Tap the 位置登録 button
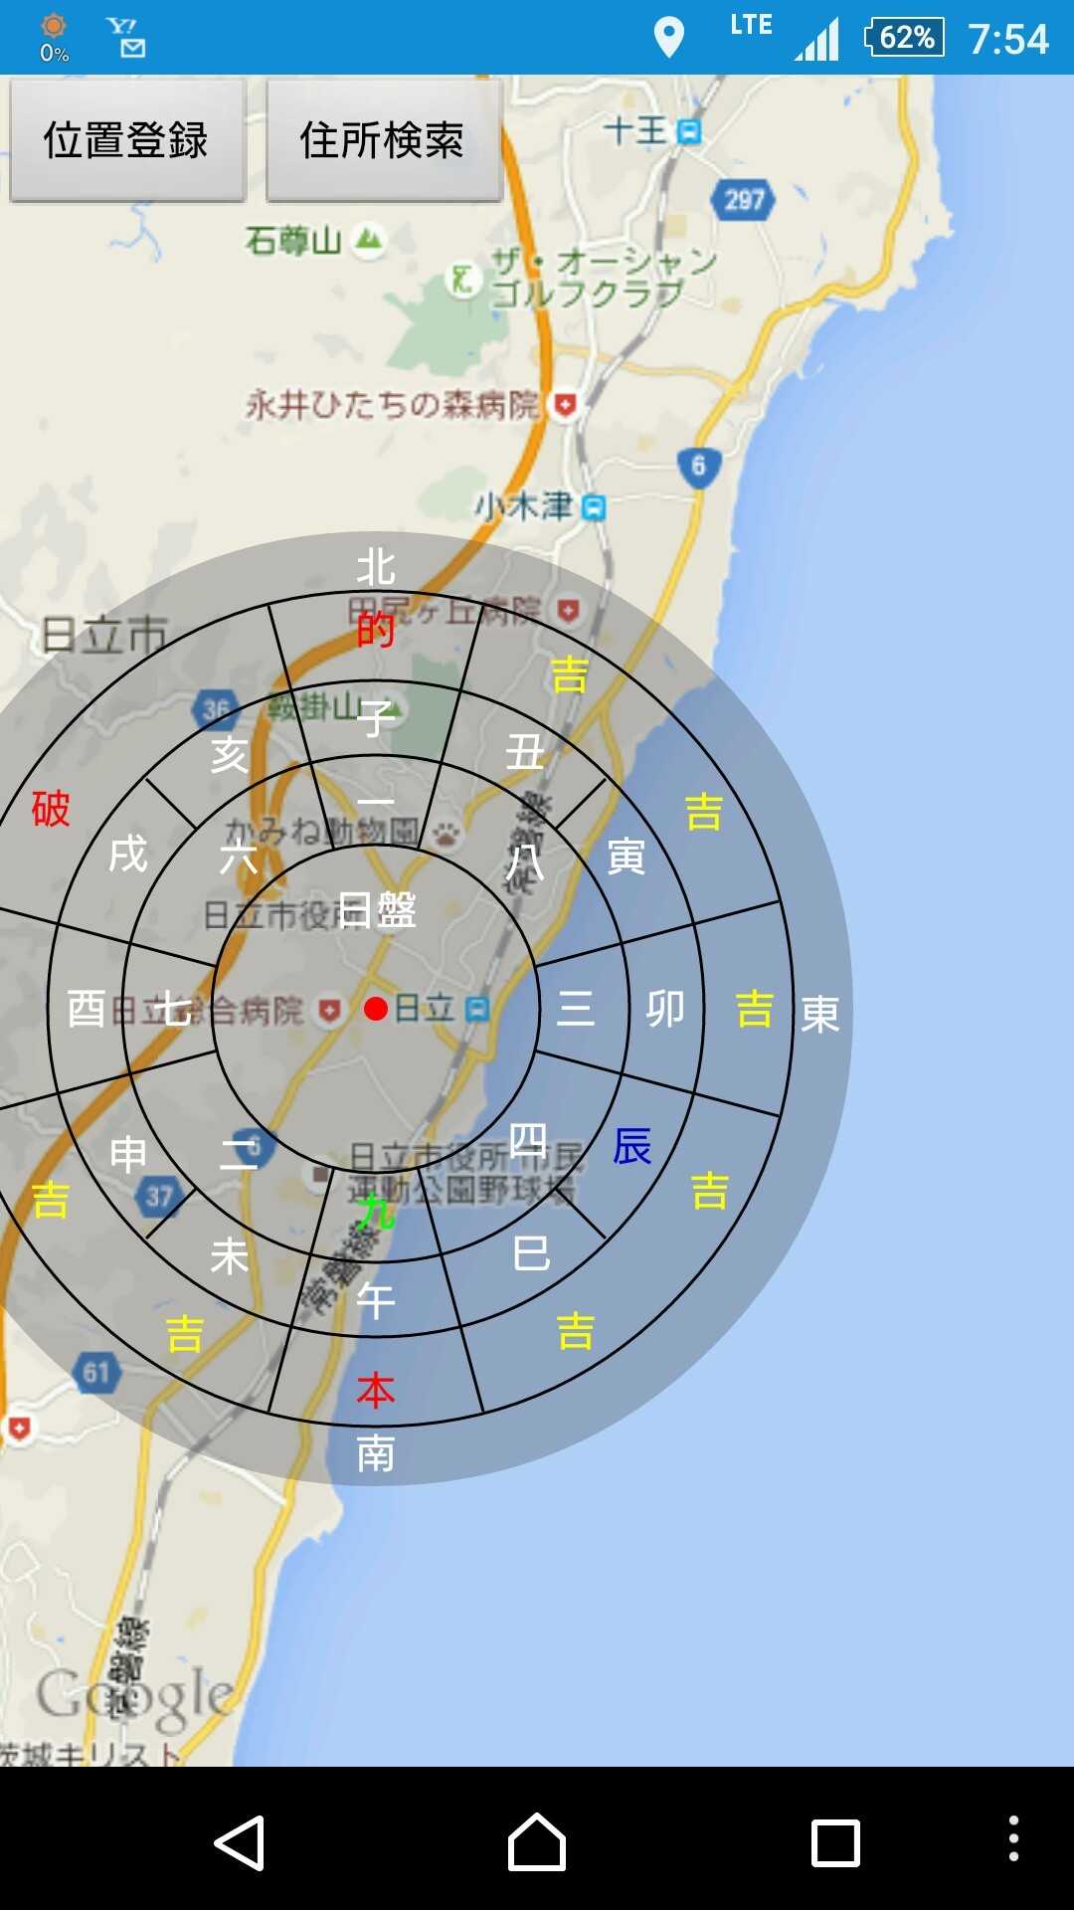 [127, 140]
